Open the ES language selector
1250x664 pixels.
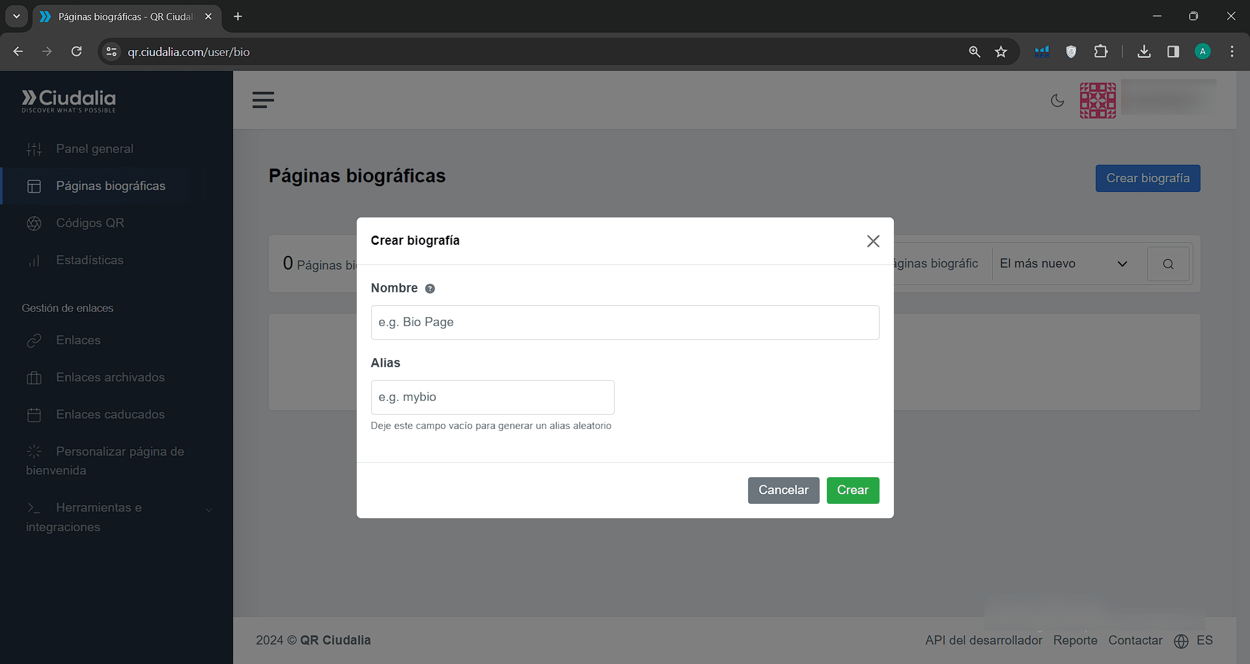(x=1194, y=641)
